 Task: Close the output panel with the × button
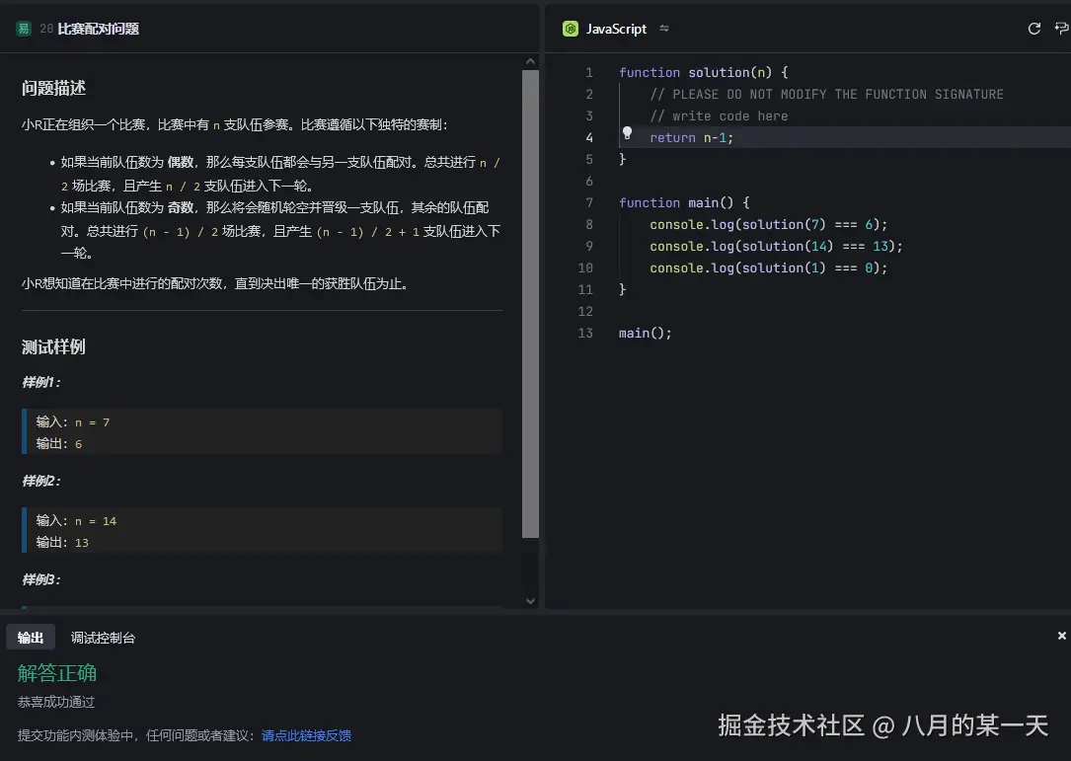click(1061, 636)
